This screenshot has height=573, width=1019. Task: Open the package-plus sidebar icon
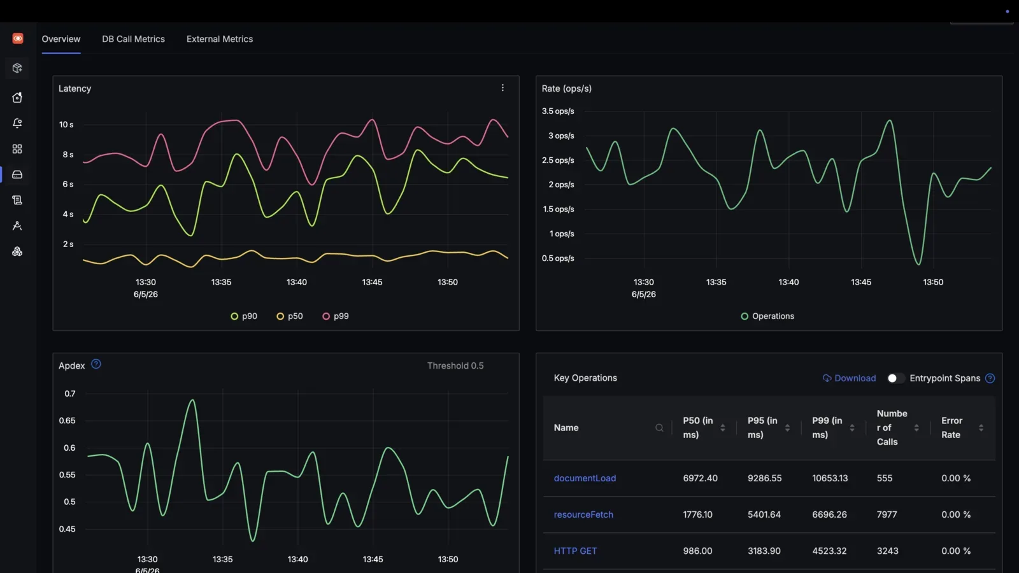click(x=17, y=68)
